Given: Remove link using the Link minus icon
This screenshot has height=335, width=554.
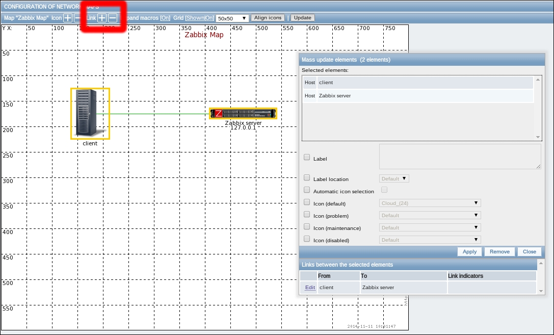Looking at the screenshot, I should [x=113, y=18].
